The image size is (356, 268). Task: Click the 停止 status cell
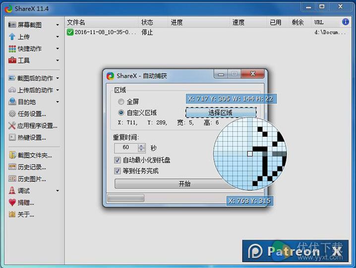tap(147, 32)
